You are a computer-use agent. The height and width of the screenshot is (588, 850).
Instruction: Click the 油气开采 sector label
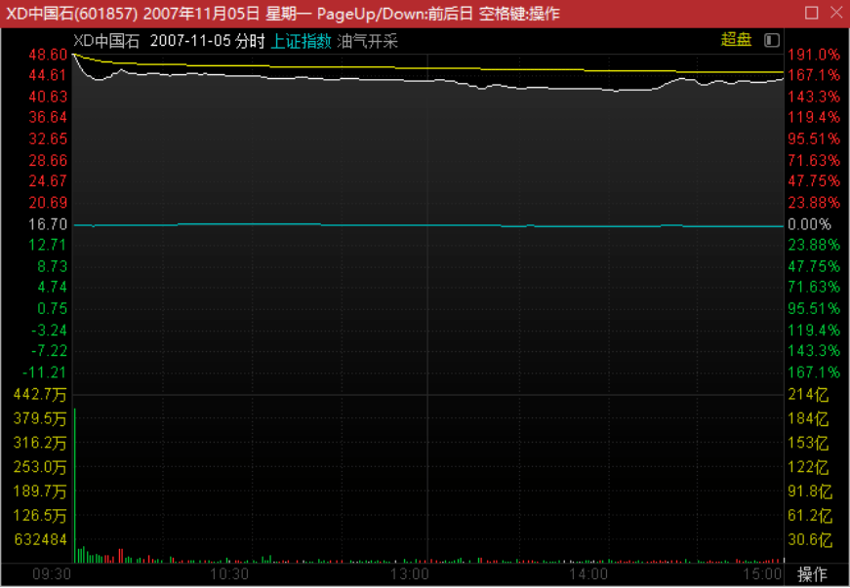pyautogui.click(x=368, y=42)
